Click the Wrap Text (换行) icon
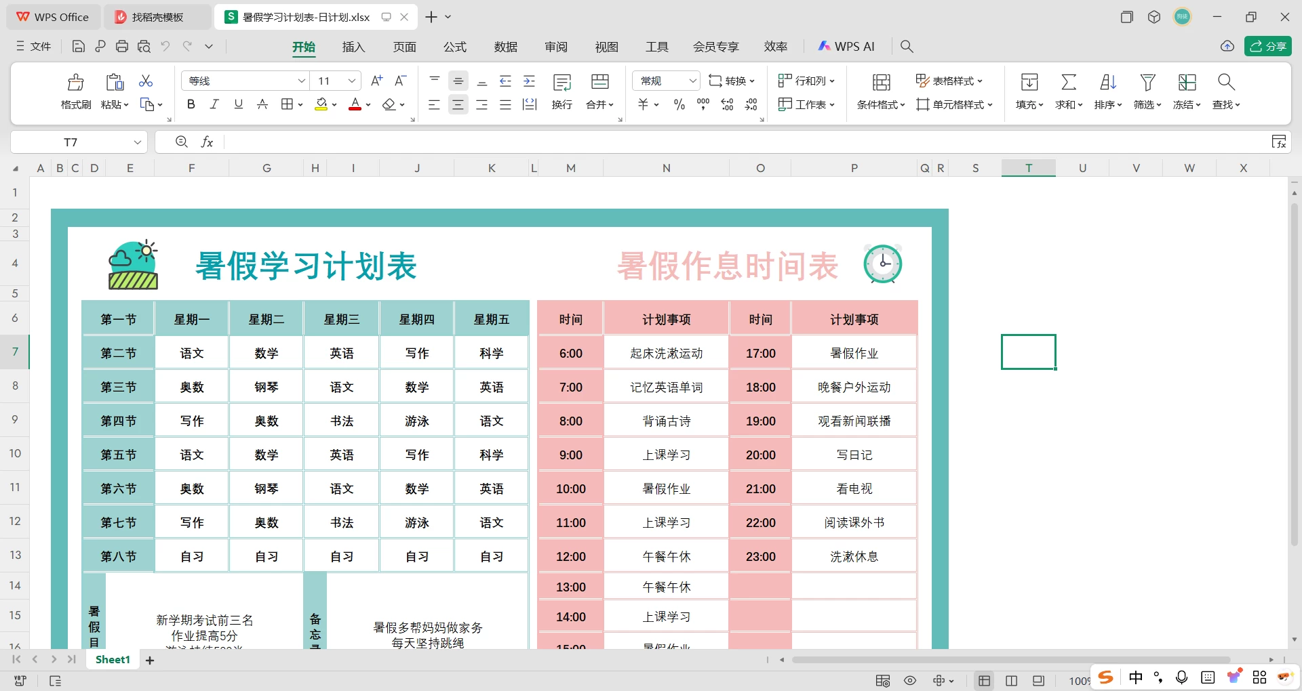Viewport: 1302px width, 691px height. [562, 83]
